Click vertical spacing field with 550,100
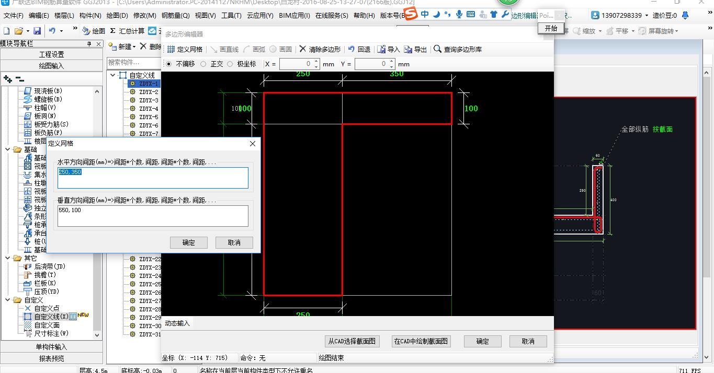The width and height of the screenshot is (714, 373). pyautogui.click(x=153, y=216)
